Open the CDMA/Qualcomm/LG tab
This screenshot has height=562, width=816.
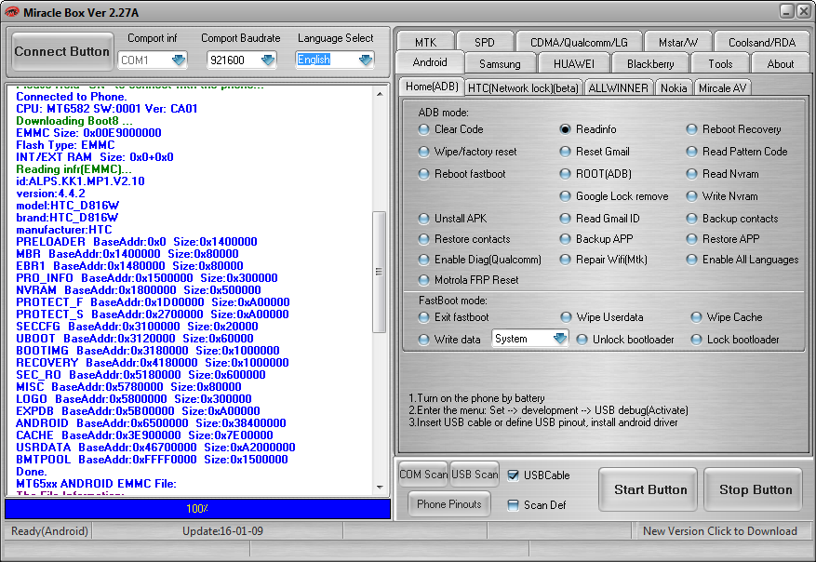point(579,42)
